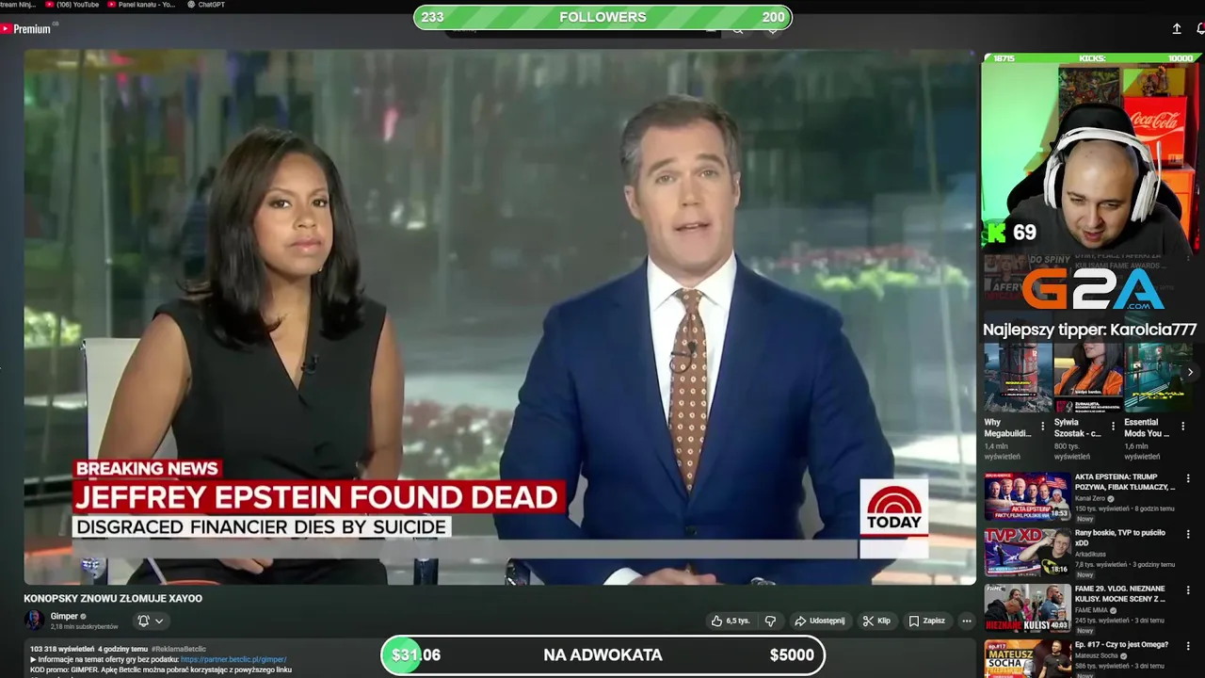Save video with Zapisz button
This screenshot has height=678, width=1205.
tap(927, 621)
